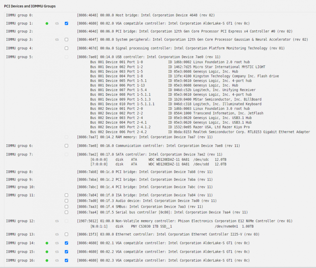This screenshot has width=316, height=268.
Task: Uncheck the 00:02.3 VGA controller checkbox
Action: [x=66, y=260]
